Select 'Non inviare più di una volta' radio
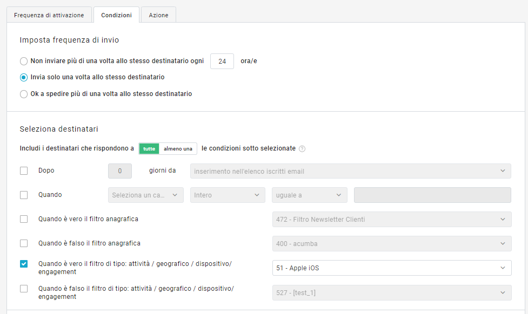This screenshot has height=314, width=528. (24, 62)
